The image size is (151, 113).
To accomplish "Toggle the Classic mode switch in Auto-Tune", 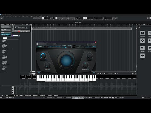I will (x=78, y=47).
